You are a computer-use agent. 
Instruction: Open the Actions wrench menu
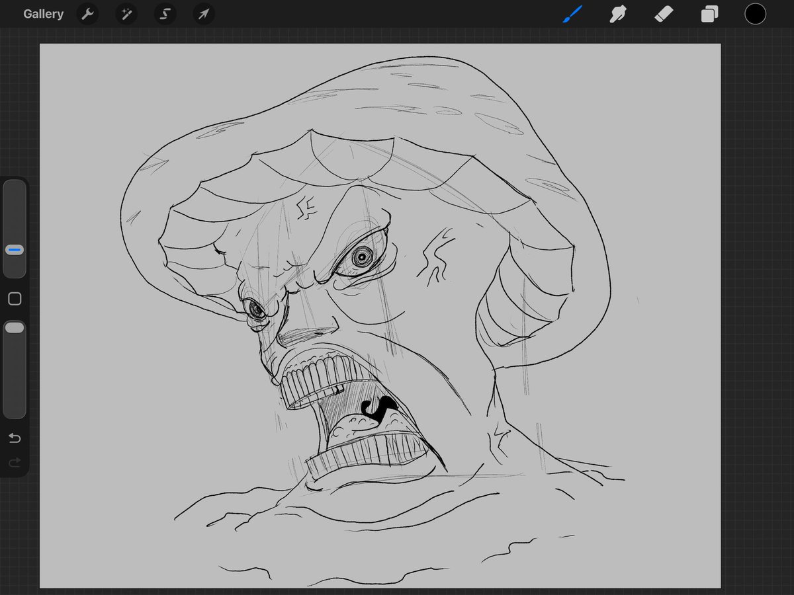click(x=87, y=14)
